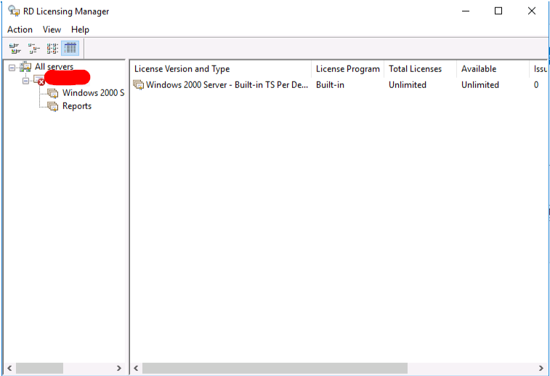Sort by License Version and Type column
550x376 pixels.
click(x=220, y=69)
